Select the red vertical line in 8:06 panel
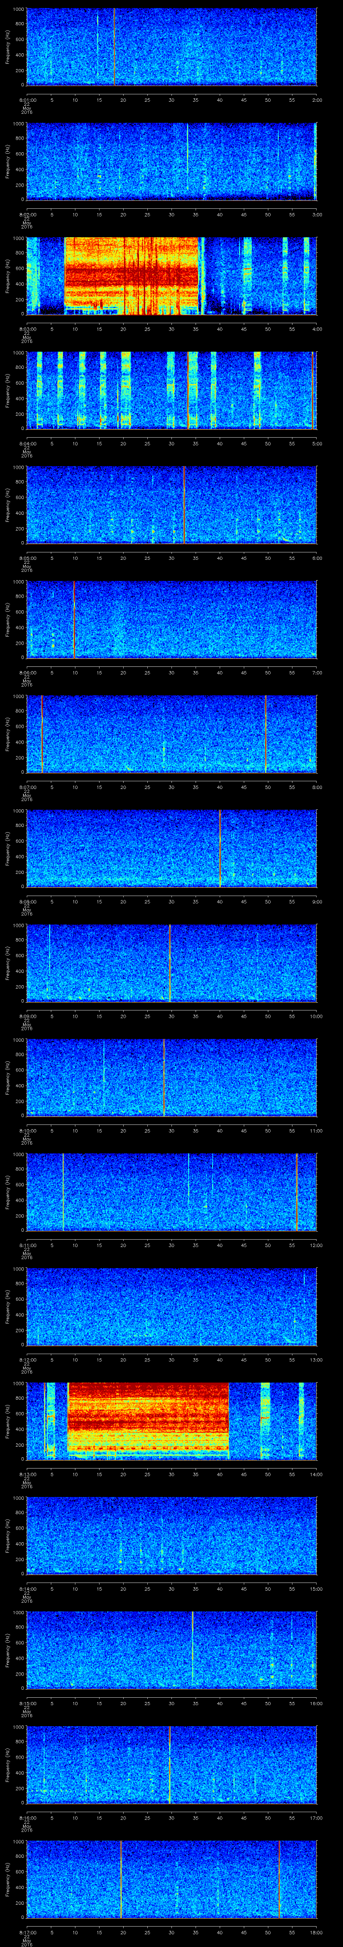The image size is (343, 1947). point(74,620)
